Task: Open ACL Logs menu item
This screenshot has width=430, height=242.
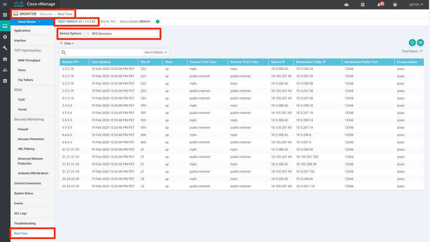Action: (x=21, y=213)
